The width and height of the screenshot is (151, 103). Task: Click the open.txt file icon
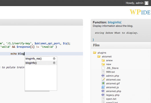click(x=103, y=99)
